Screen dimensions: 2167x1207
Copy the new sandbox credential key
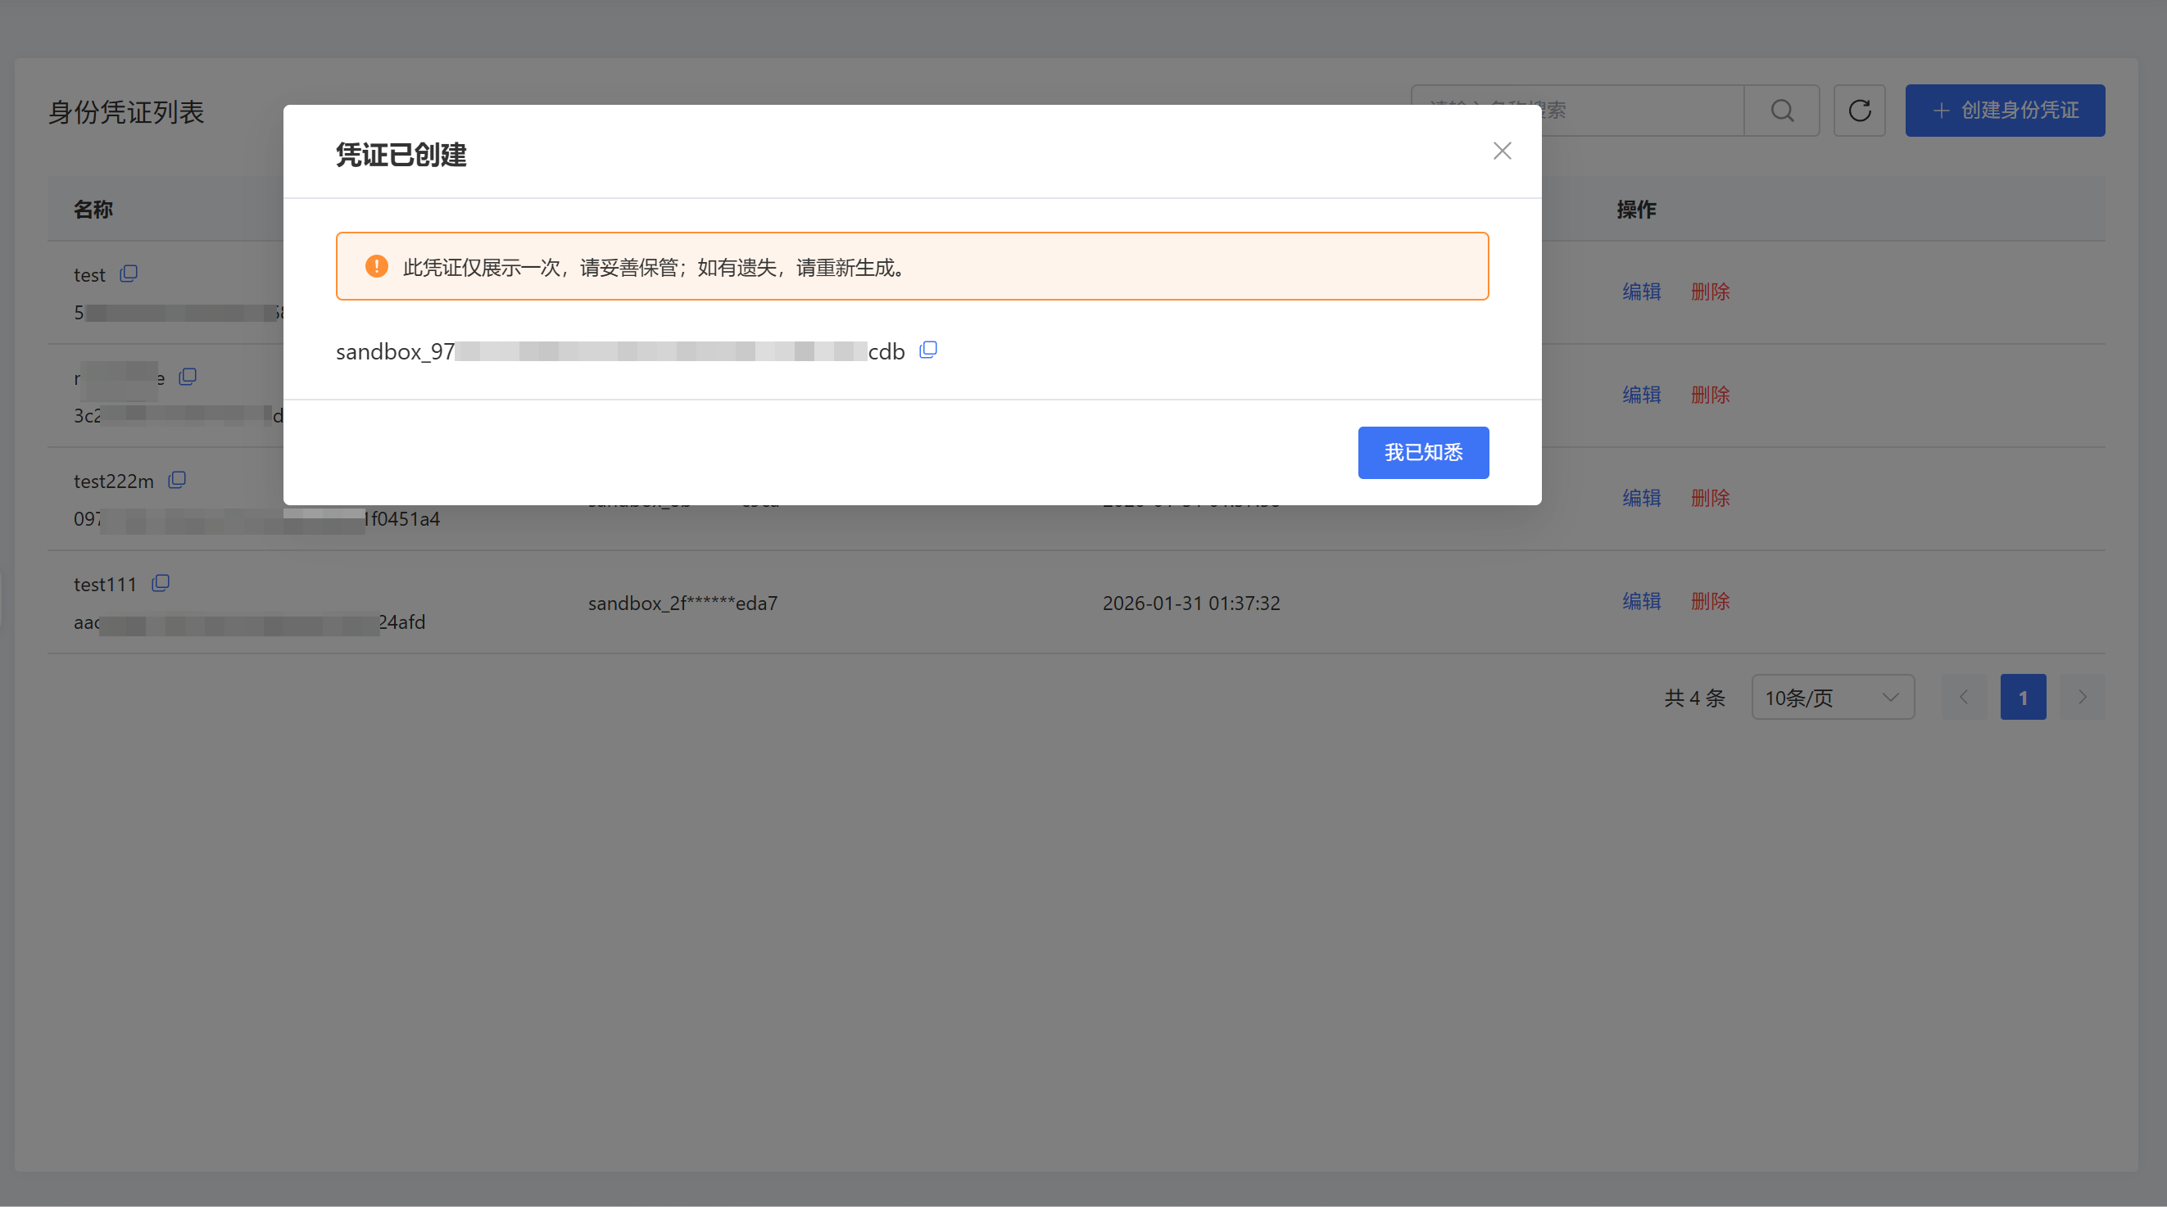(x=928, y=350)
